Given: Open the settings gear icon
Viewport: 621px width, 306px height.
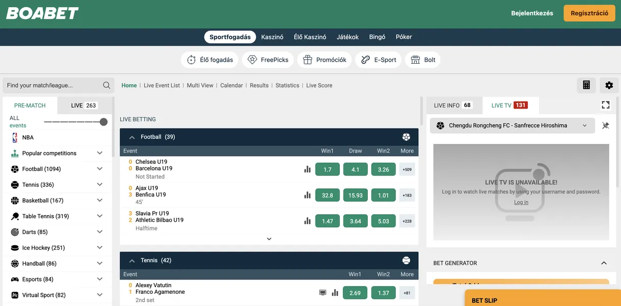Looking at the screenshot, I should (609, 85).
